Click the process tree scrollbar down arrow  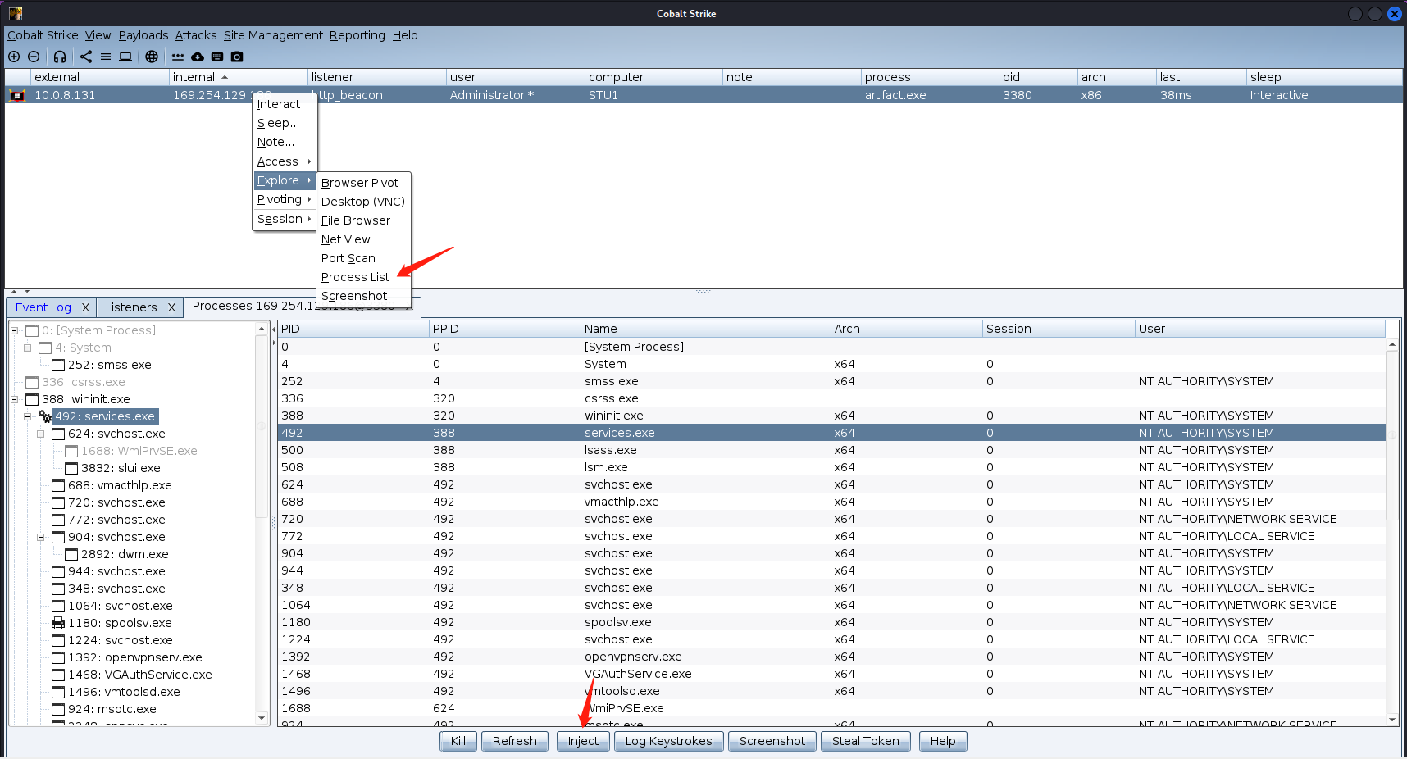point(262,718)
